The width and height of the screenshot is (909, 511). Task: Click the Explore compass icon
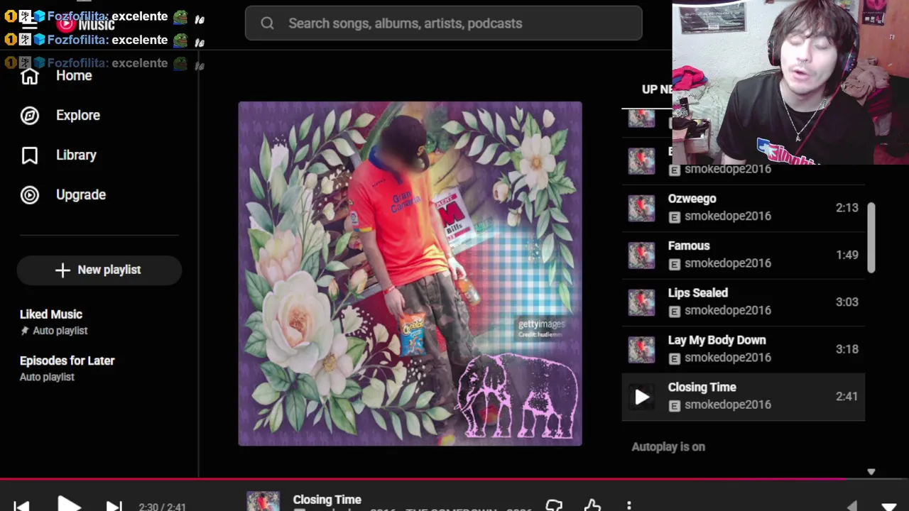click(x=30, y=116)
